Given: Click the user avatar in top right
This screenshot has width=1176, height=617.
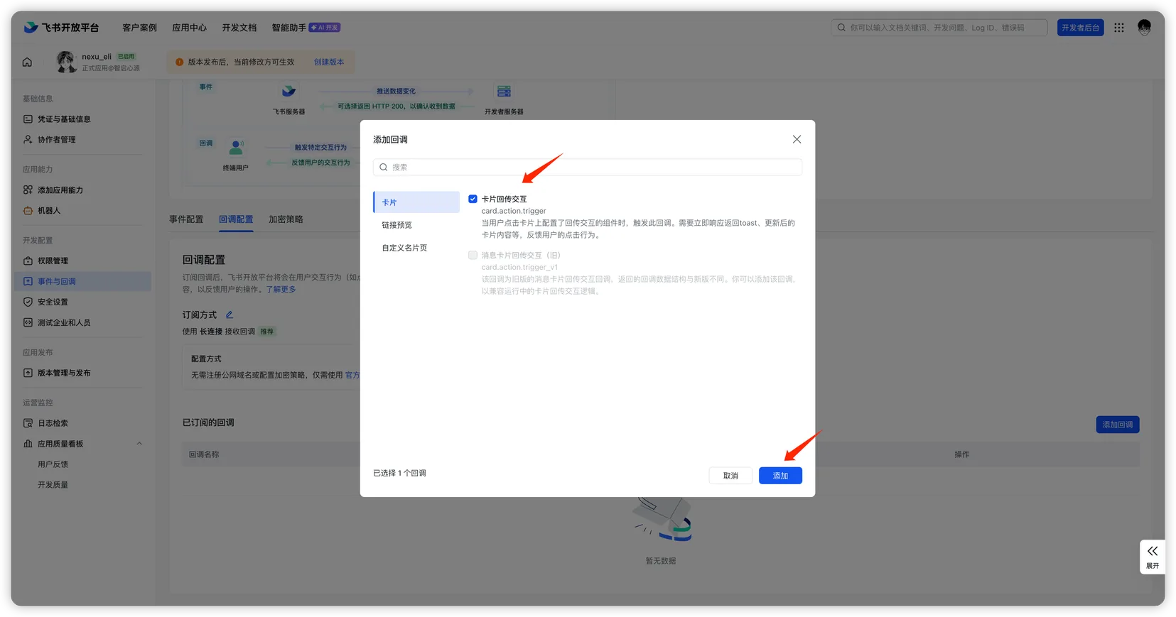Looking at the screenshot, I should (1144, 28).
